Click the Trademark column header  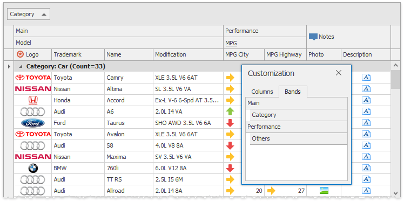tap(78, 54)
